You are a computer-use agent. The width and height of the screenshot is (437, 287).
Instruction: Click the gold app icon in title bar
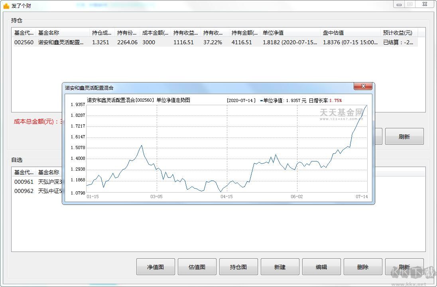6,6
